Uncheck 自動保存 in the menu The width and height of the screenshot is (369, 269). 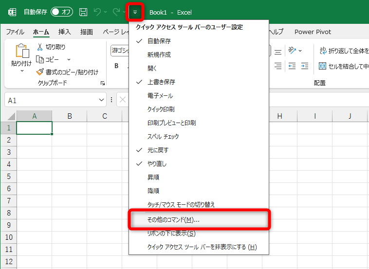(199, 41)
